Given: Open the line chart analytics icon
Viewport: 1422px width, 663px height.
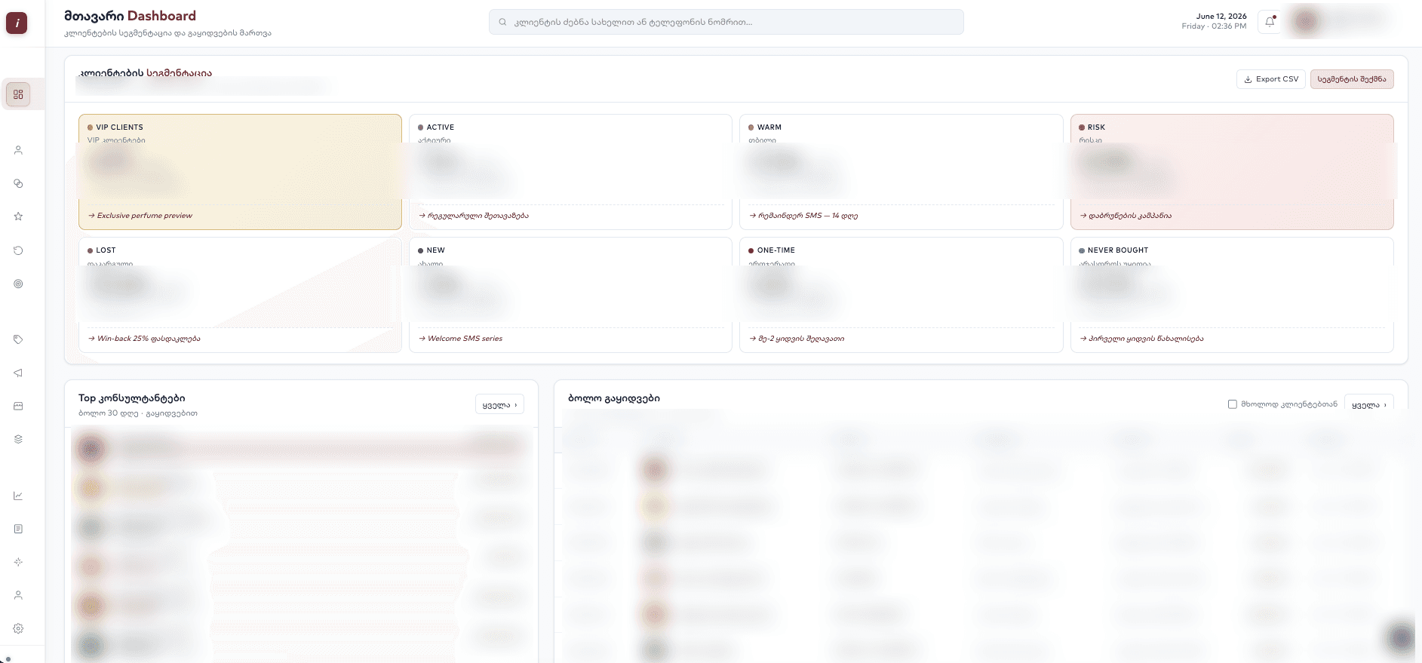Looking at the screenshot, I should (18, 496).
